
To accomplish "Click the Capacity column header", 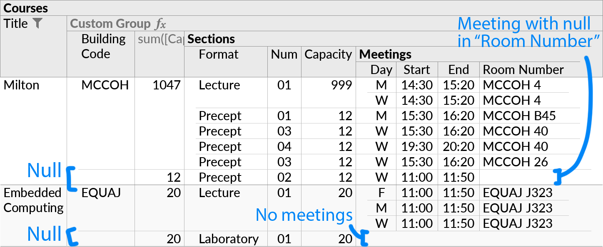I will pos(328,54).
